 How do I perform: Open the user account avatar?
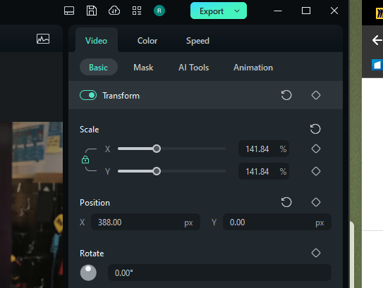point(159,11)
